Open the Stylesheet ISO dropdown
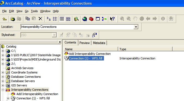Viewport: 184px width, 101px height. click(x=54, y=35)
